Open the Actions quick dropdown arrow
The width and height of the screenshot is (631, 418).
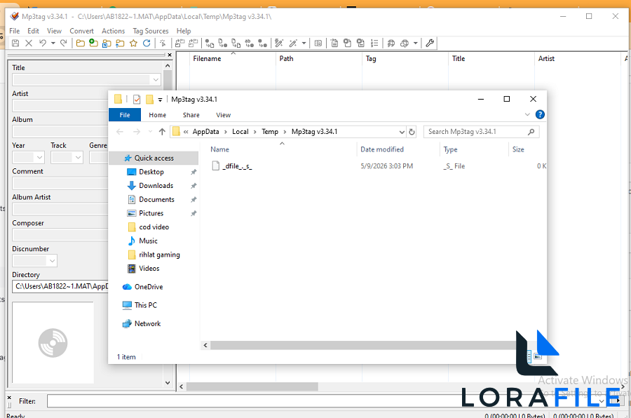(x=304, y=43)
